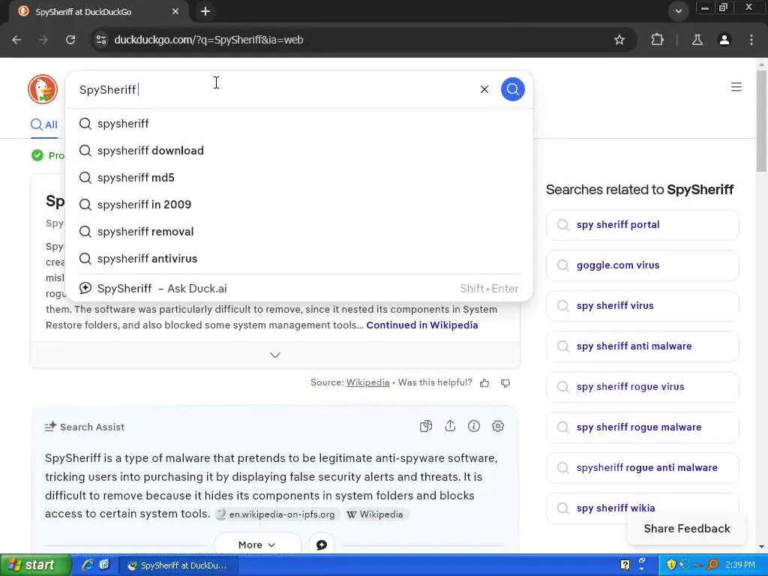Open Wikipedia source chip in Search Assist
The width and height of the screenshot is (768, 576).
coord(375,514)
